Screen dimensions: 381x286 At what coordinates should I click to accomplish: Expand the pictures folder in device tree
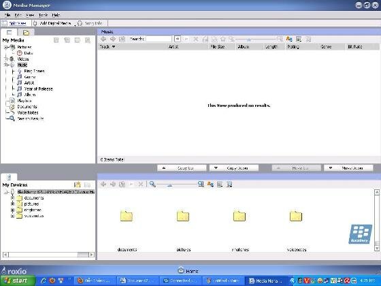[x=13, y=204]
